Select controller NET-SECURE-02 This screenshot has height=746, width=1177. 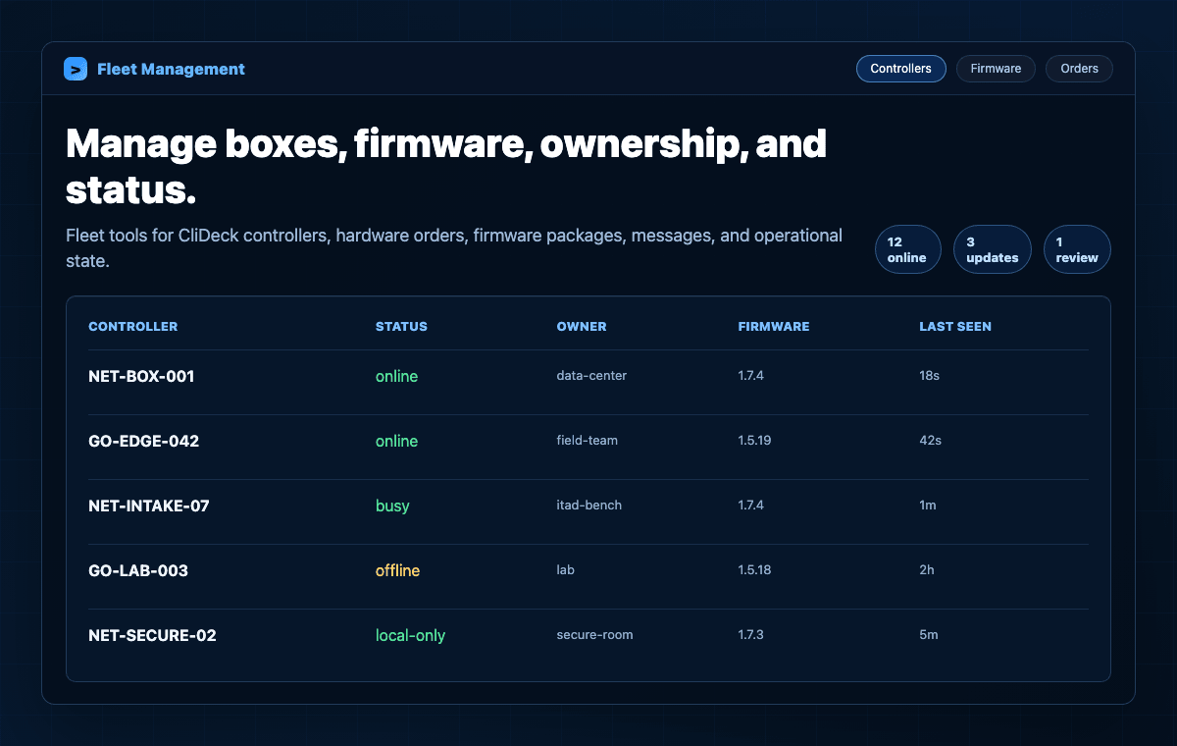[152, 635]
